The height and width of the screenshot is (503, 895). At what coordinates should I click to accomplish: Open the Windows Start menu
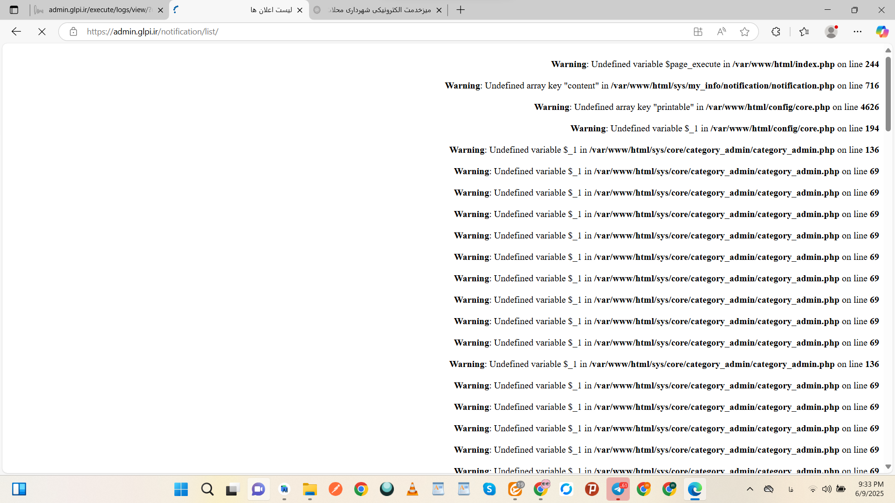[181, 489]
